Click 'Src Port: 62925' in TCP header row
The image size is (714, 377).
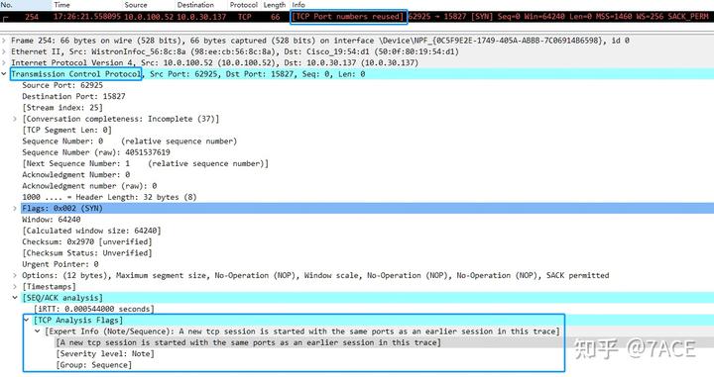click(x=183, y=74)
